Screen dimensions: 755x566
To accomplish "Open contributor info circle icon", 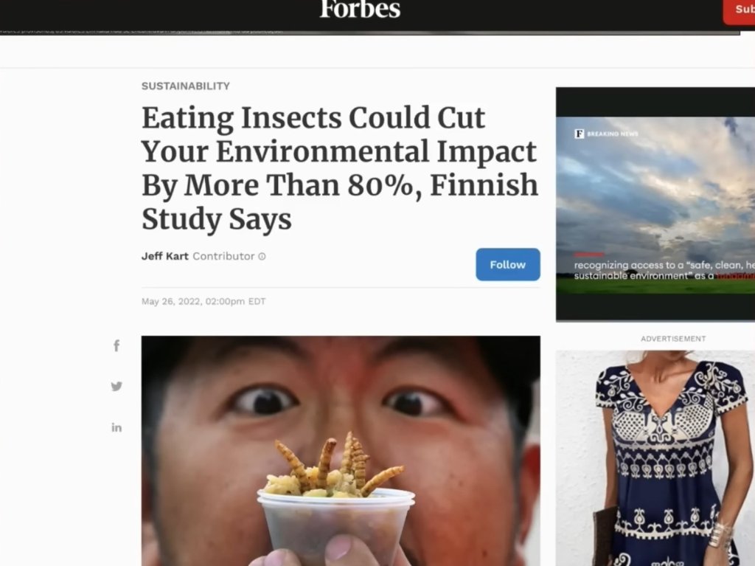I will [x=262, y=257].
